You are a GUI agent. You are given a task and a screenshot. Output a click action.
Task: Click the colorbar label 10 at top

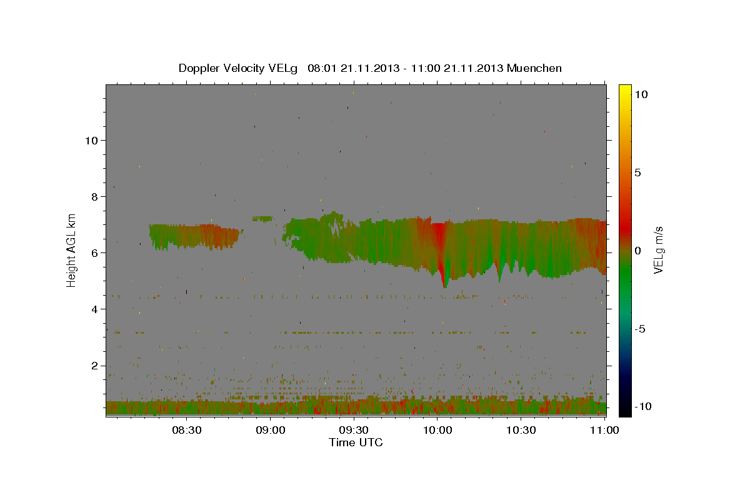tap(641, 94)
